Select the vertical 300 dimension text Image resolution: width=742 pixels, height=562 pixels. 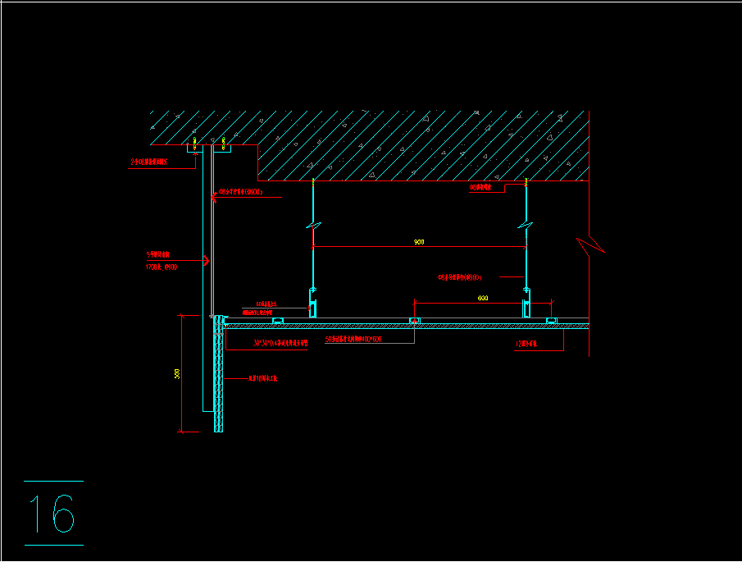177,373
